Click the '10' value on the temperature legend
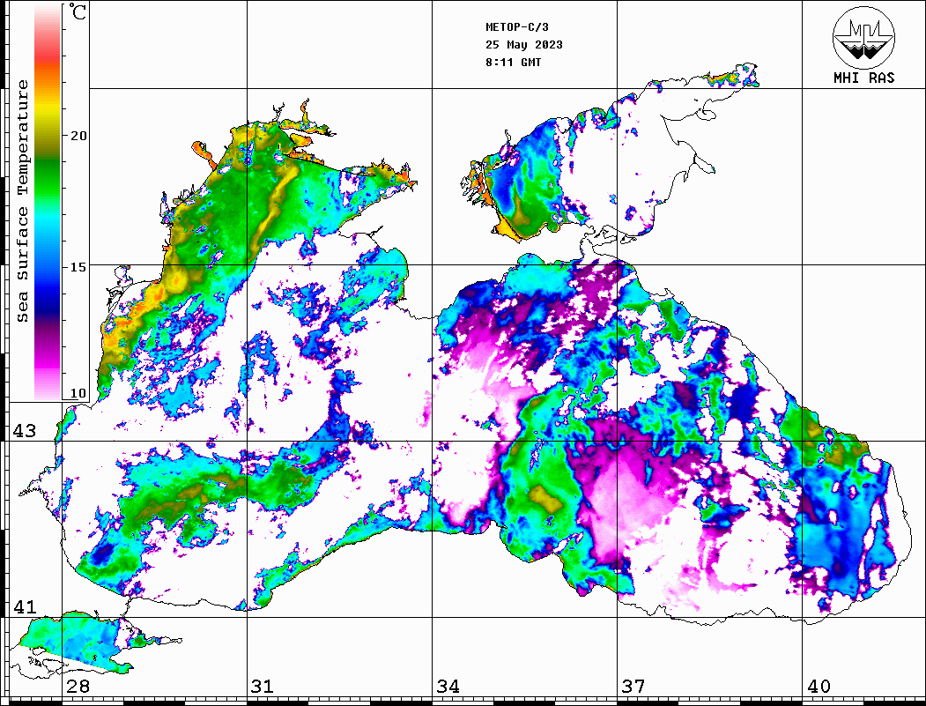This screenshot has height=706, width=926. [78, 393]
